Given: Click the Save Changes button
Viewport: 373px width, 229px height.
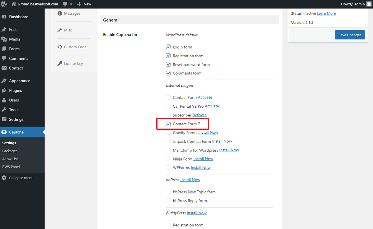Looking at the screenshot, I should [x=350, y=35].
